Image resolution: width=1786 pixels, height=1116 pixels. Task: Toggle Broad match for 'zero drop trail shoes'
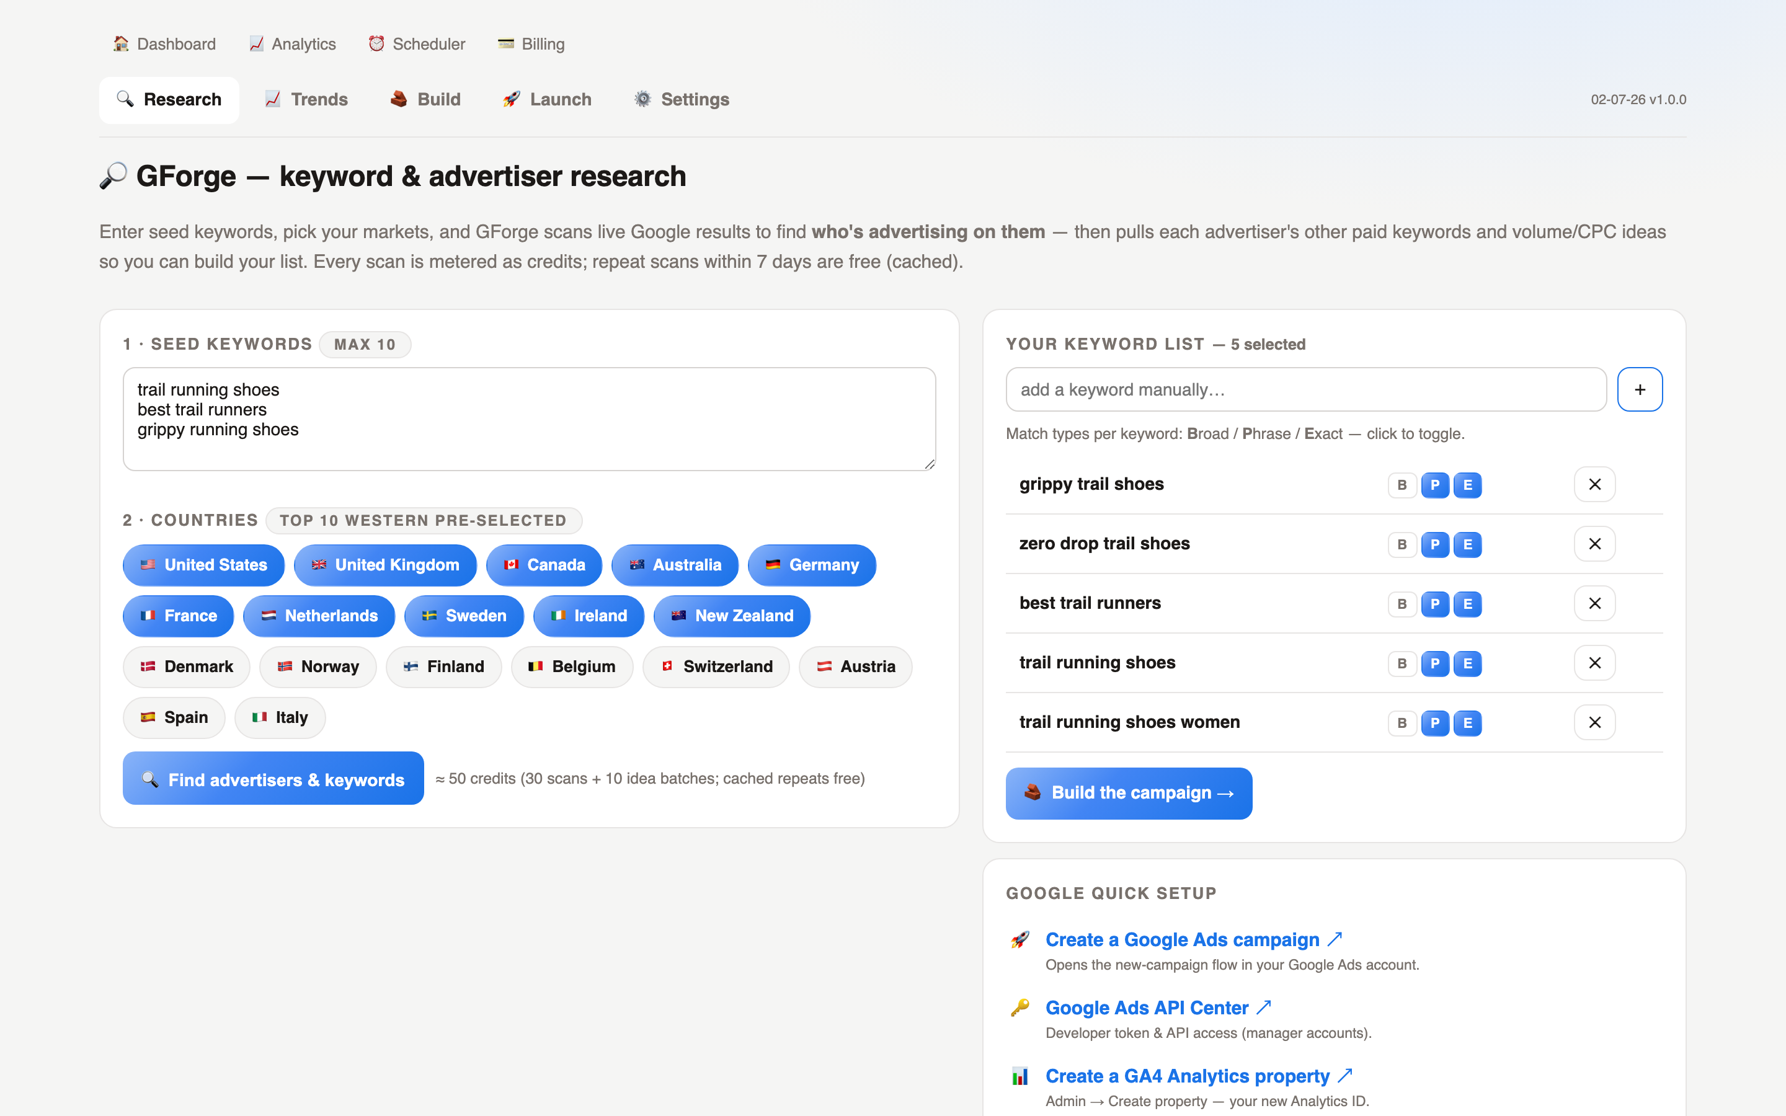pos(1402,545)
